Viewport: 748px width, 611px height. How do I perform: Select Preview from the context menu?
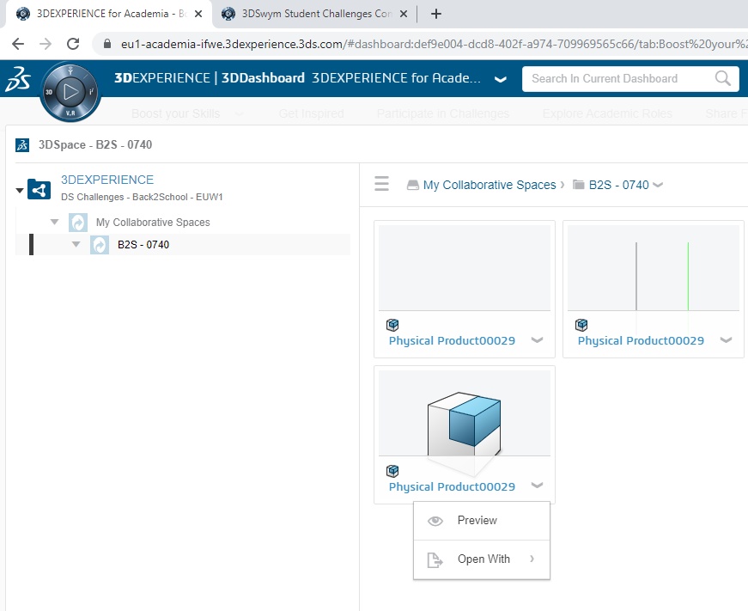coord(481,521)
